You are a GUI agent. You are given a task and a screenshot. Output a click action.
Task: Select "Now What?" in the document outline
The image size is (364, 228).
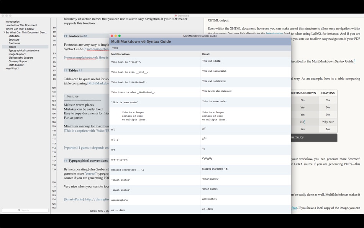pos(11,68)
